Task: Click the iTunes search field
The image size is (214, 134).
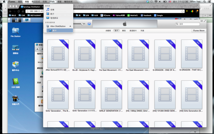Action: (x=188, y=24)
